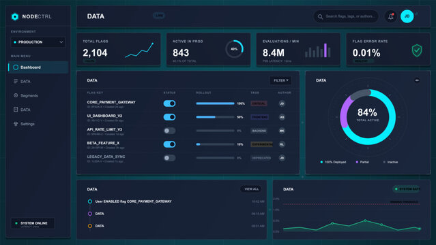Click the UI_DASHBOARD_V2 flag name
Screen dimensions: 436x245
104,116
